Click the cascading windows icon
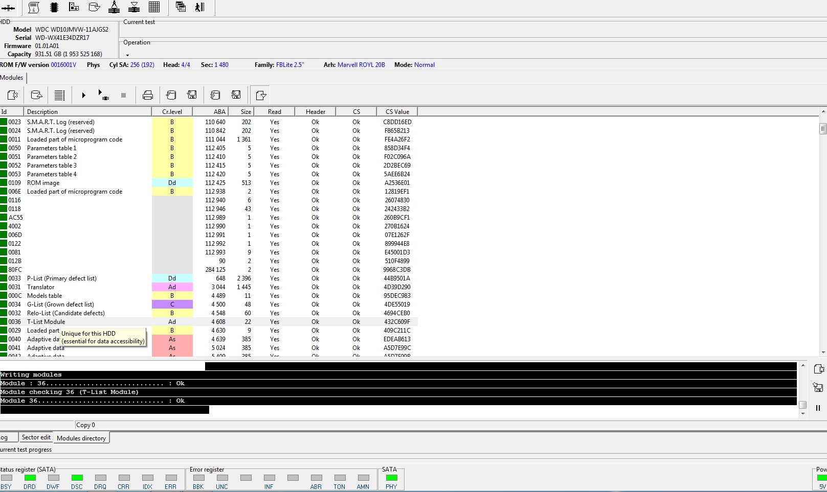Viewport: 827px width, 492px height. 181,7
